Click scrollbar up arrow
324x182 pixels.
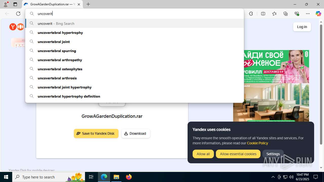[x=321, y=22]
